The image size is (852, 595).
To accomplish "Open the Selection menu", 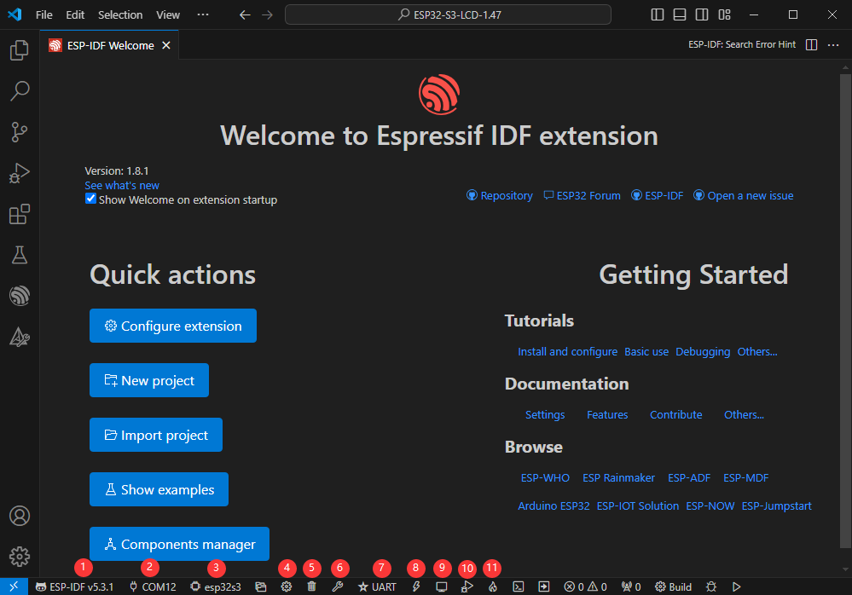I will (120, 14).
